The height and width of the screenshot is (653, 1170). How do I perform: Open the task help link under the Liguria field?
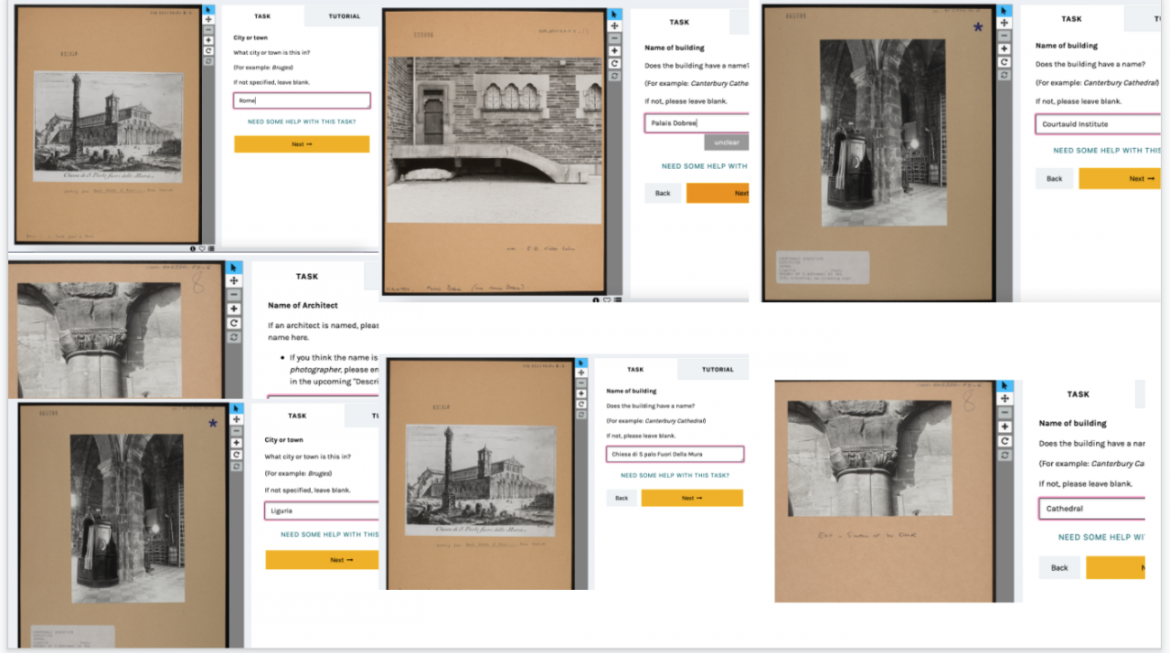(x=330, y=534)
